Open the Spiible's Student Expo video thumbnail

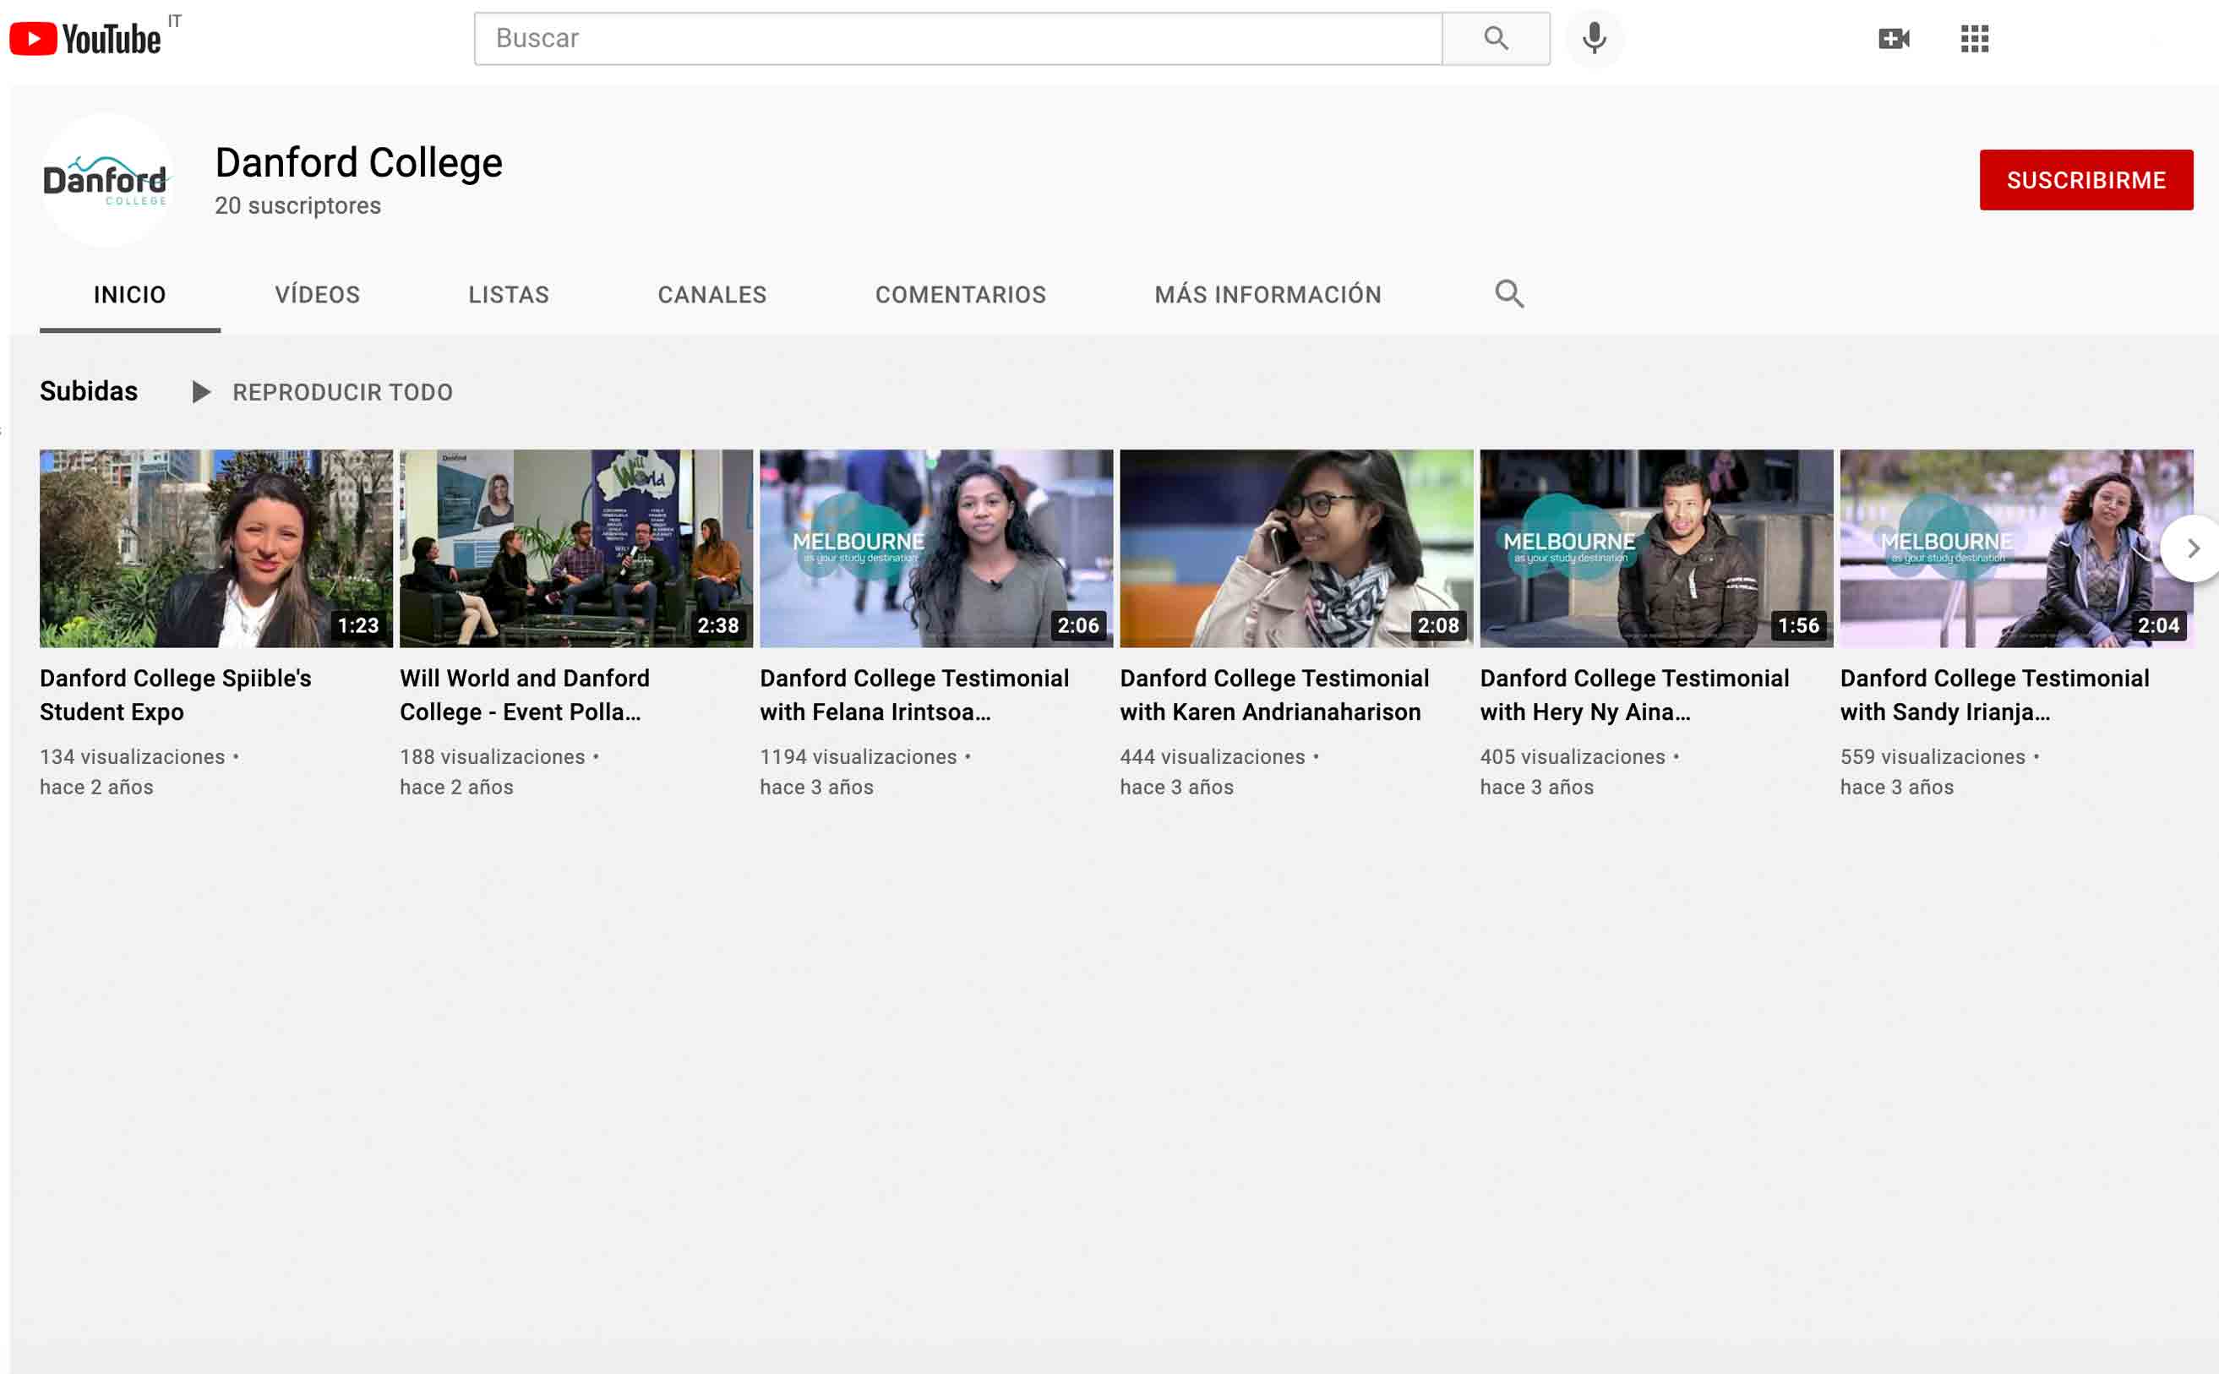pyautogui.click(x=216, y=548)
